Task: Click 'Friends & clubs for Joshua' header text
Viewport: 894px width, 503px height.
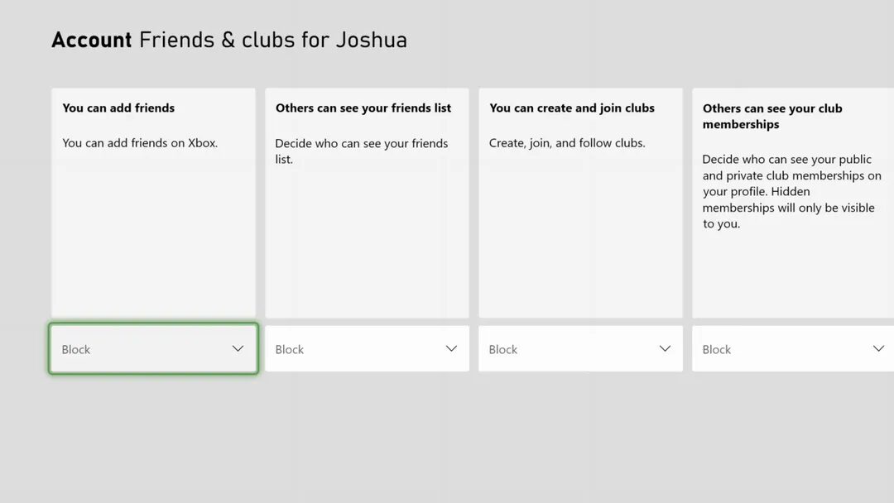Action: [x=273, y=41]
